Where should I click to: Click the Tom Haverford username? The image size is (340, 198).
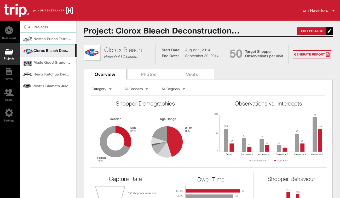(314, 10)
